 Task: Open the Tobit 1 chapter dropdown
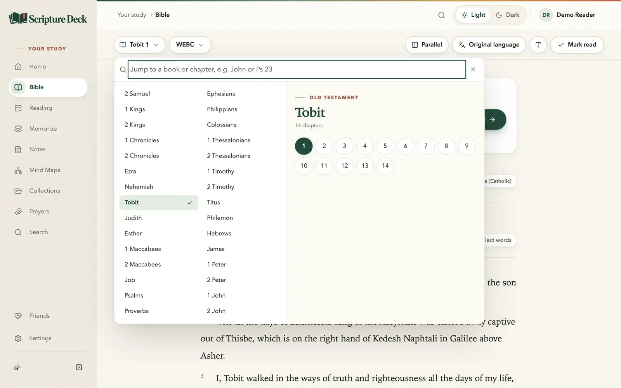139,45
